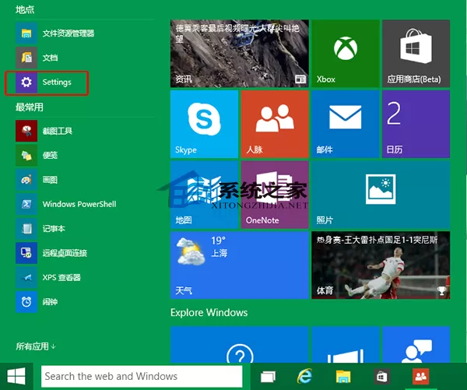Open the Alarms (闹钟) app

(x=37, y=302)
